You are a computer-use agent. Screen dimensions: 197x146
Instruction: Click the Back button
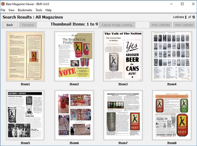coord(10,25)
